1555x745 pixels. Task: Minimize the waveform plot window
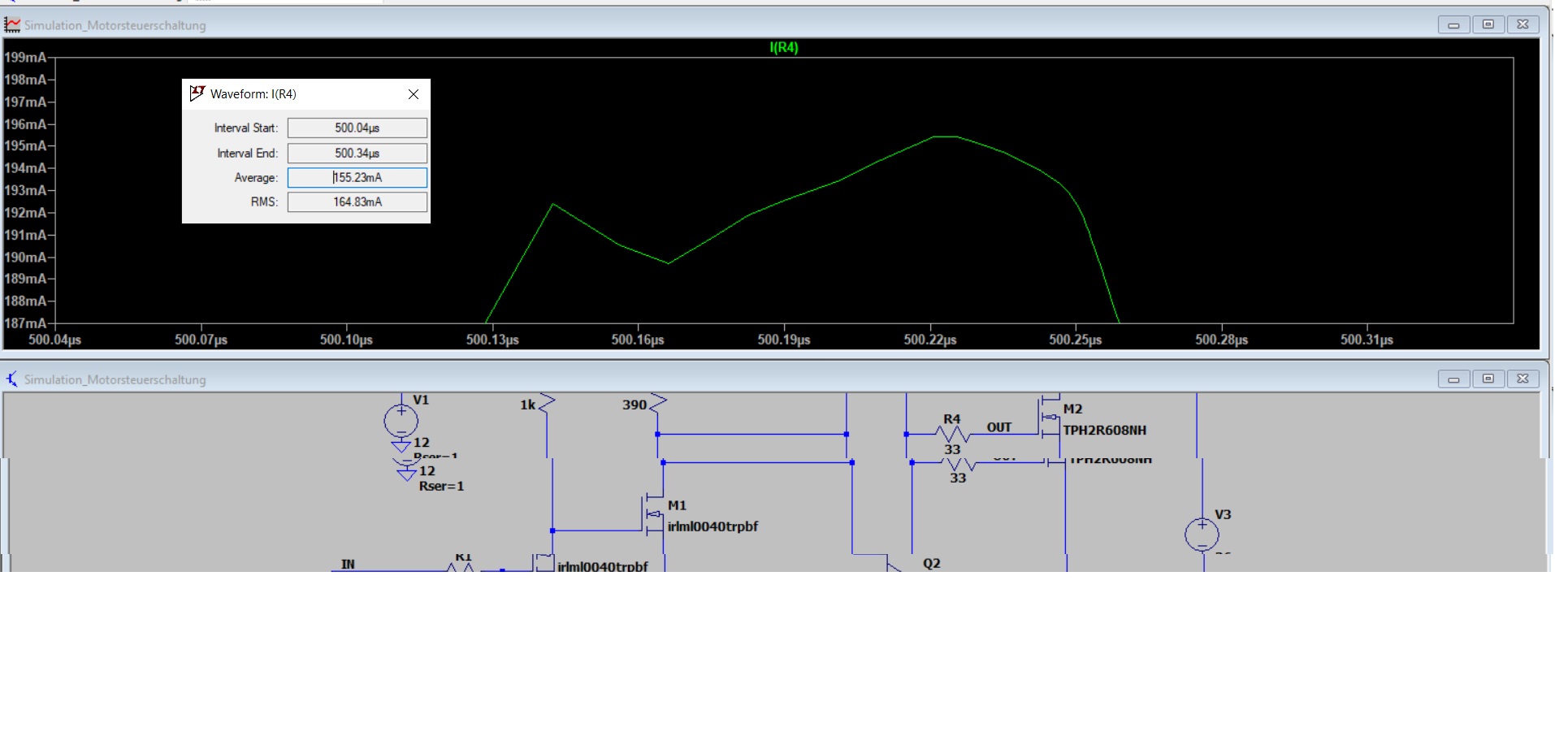(1453, 25)
